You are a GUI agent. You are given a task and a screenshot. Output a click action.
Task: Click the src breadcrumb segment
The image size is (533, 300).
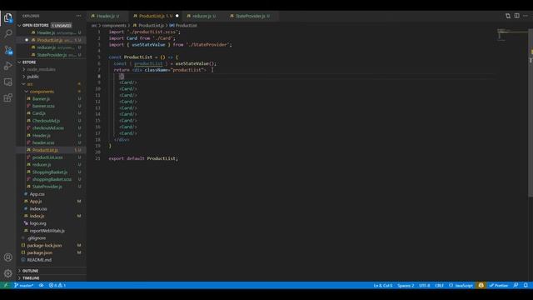pyautogui.click(x=94, y=26)
